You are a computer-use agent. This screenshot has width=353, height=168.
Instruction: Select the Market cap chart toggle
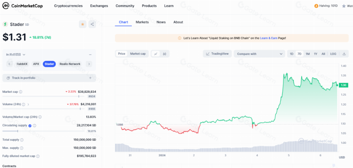138,54
